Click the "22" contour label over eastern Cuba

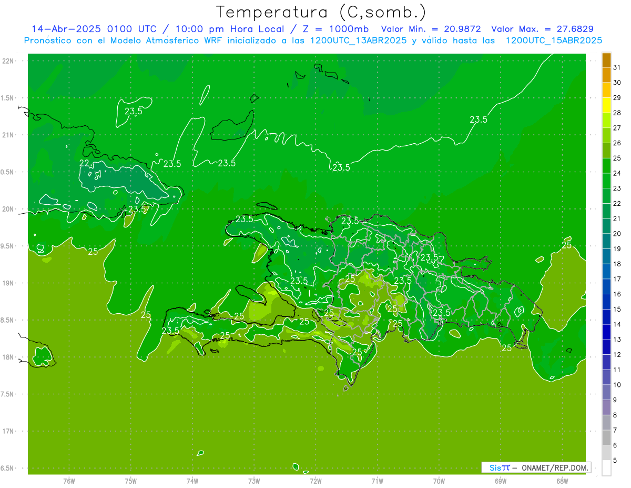[x=84, y=163]
